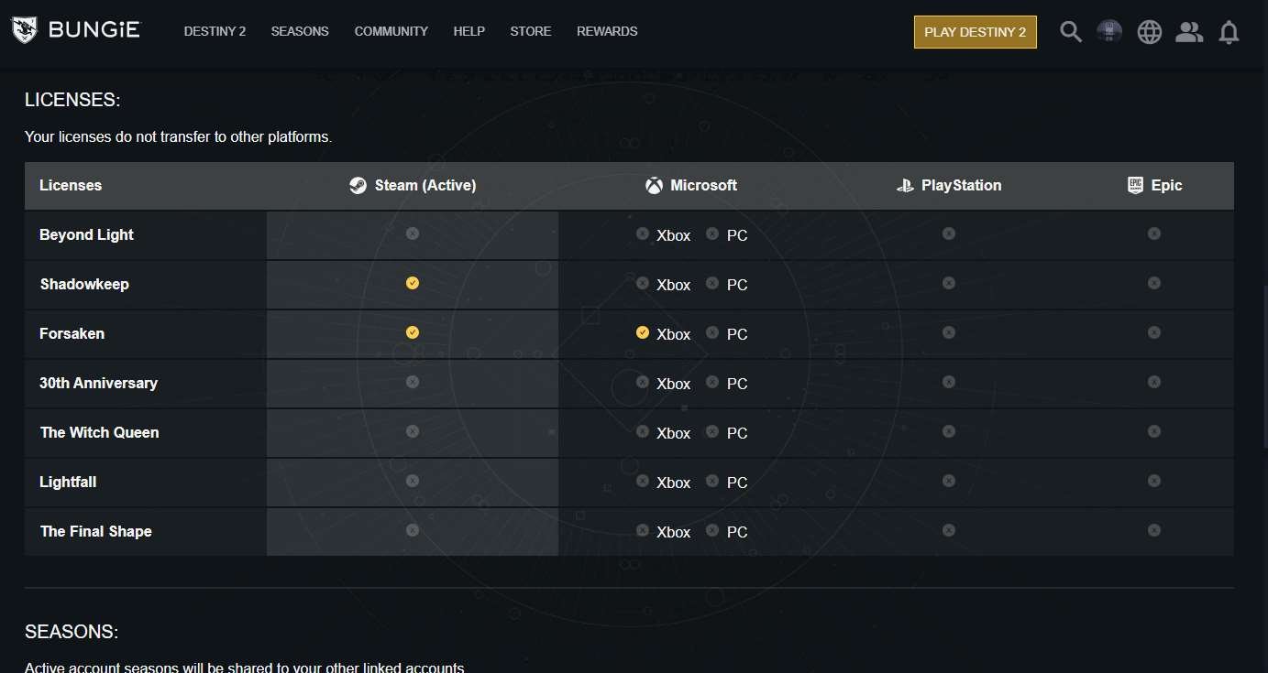Click the PlayStation logo icon in header
Viewport: 1268px width, 673px height.
(905, 186)
